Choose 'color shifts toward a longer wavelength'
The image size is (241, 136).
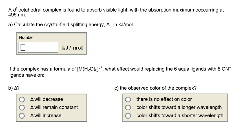(x=129, y=108)
